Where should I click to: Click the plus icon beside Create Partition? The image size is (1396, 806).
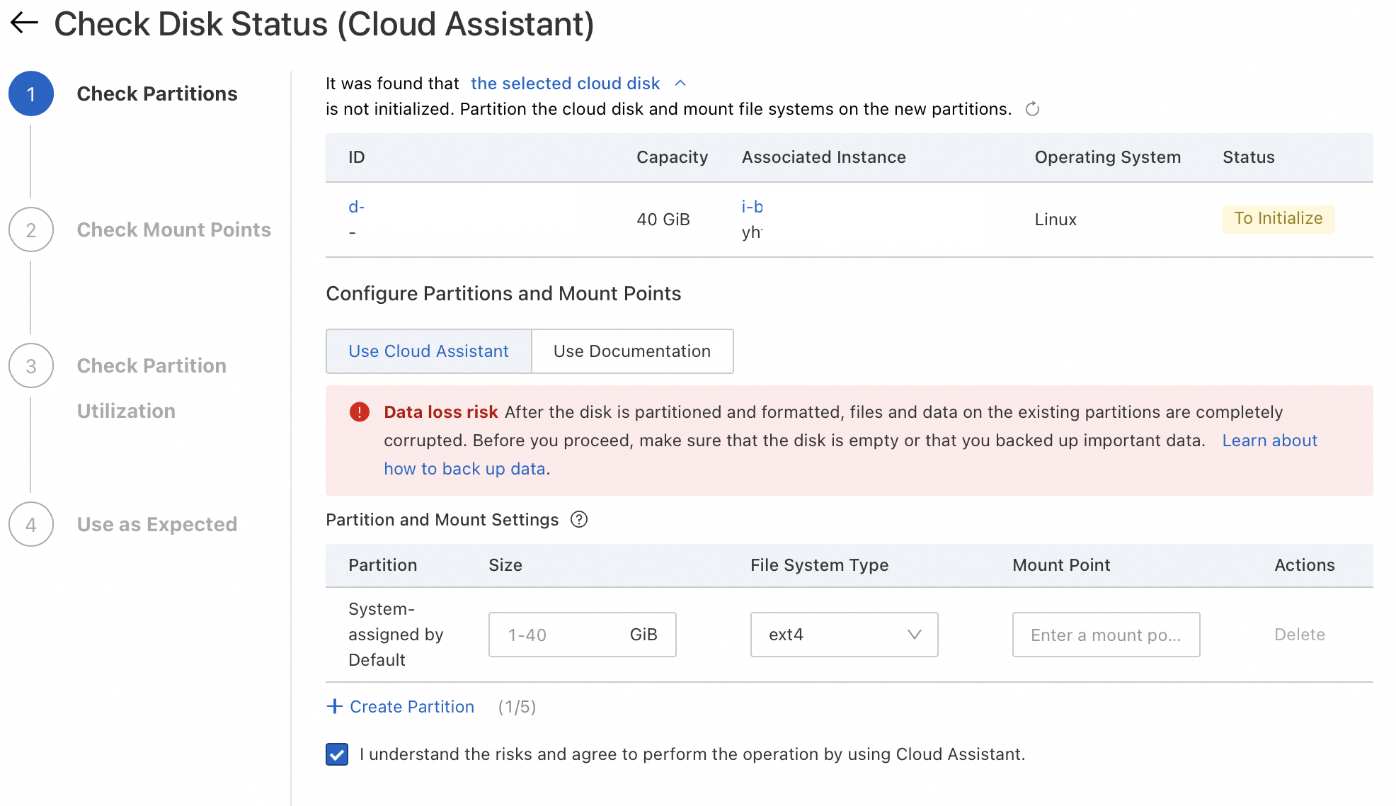[334, 706]
